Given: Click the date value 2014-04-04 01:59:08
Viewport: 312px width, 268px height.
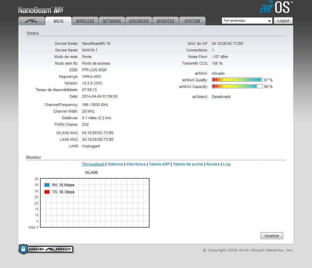Looking at the screenshot, I should (100, 96).
